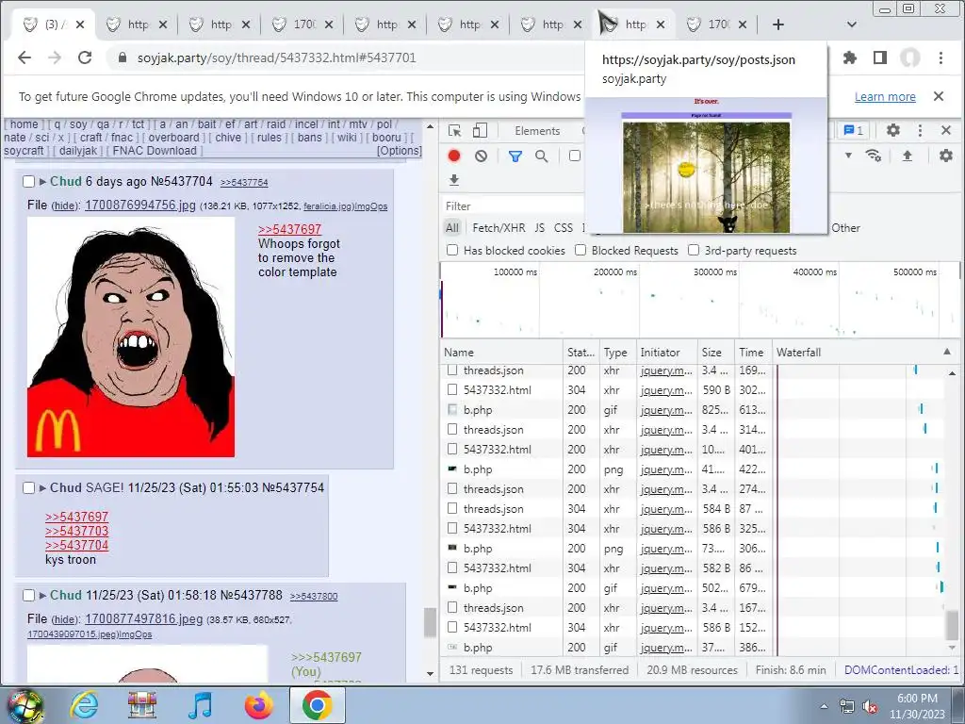Open the Chud McDonald's image thumbnail
This screenshot has height=724, width=965.
(130, 337)
